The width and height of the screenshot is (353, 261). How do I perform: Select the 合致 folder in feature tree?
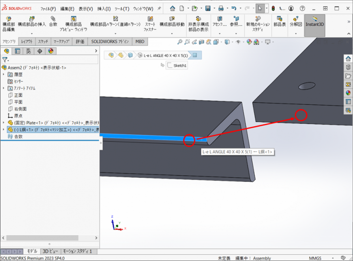18,136
